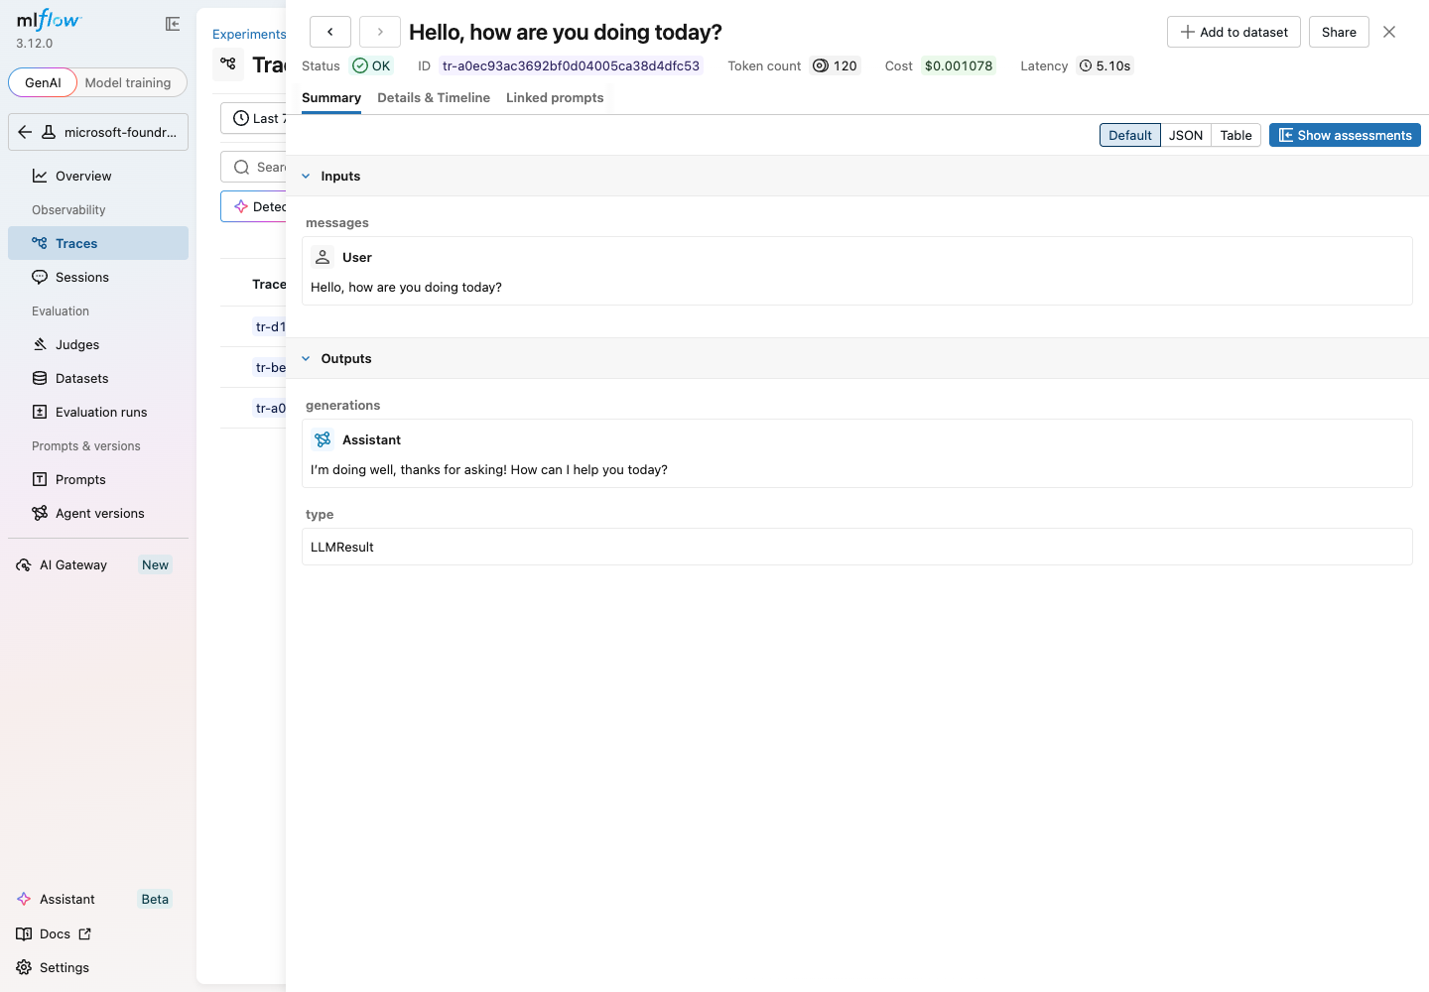This screenshot has height=992, width=1429.
Task: Open the Linked prompts tab
Action: (x=555, y=97)
